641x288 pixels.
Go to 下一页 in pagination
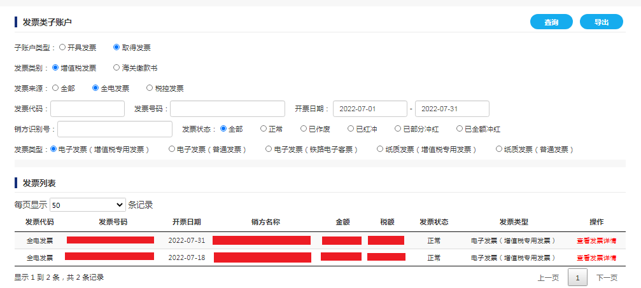[x=607, y=278]
